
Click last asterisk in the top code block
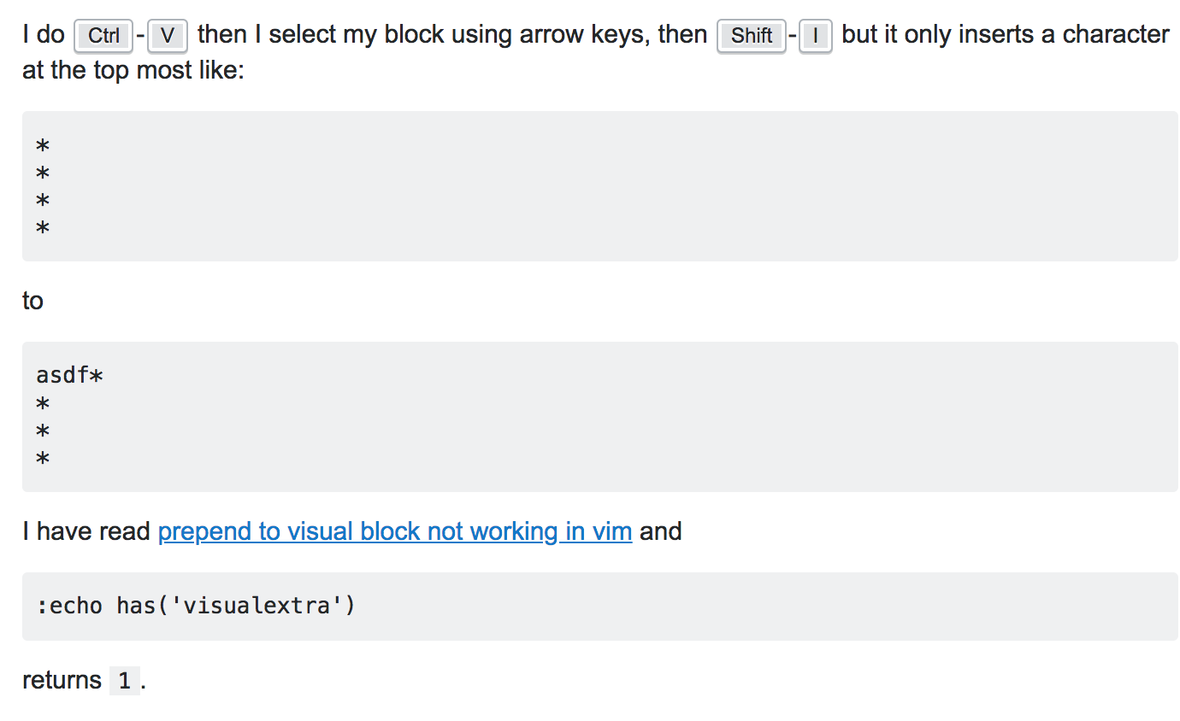43,228
